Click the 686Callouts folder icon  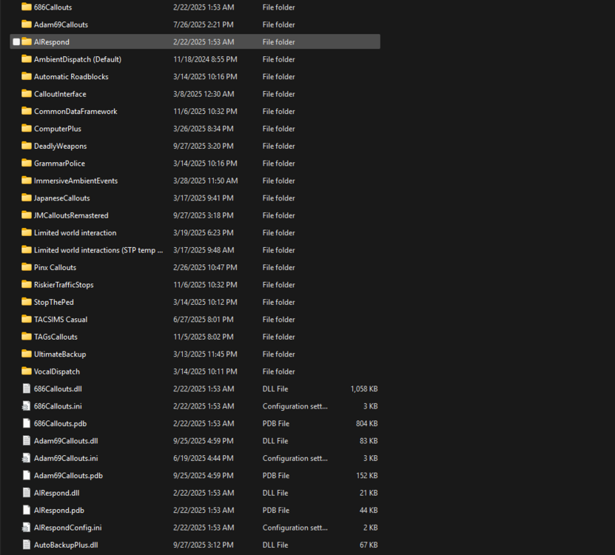pyautogui.click(x=25, y=7)
